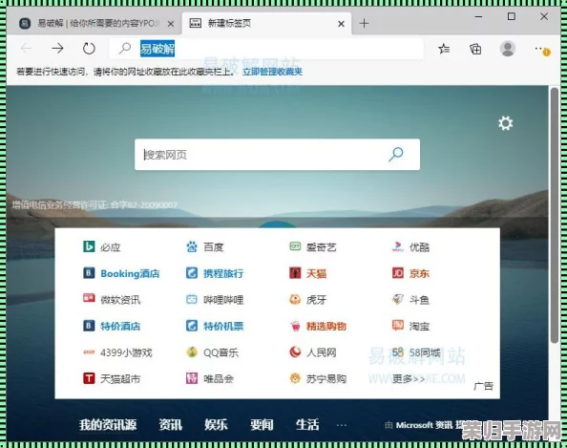Go forward with the arrow button
The image size is (567, 448).
57,48
